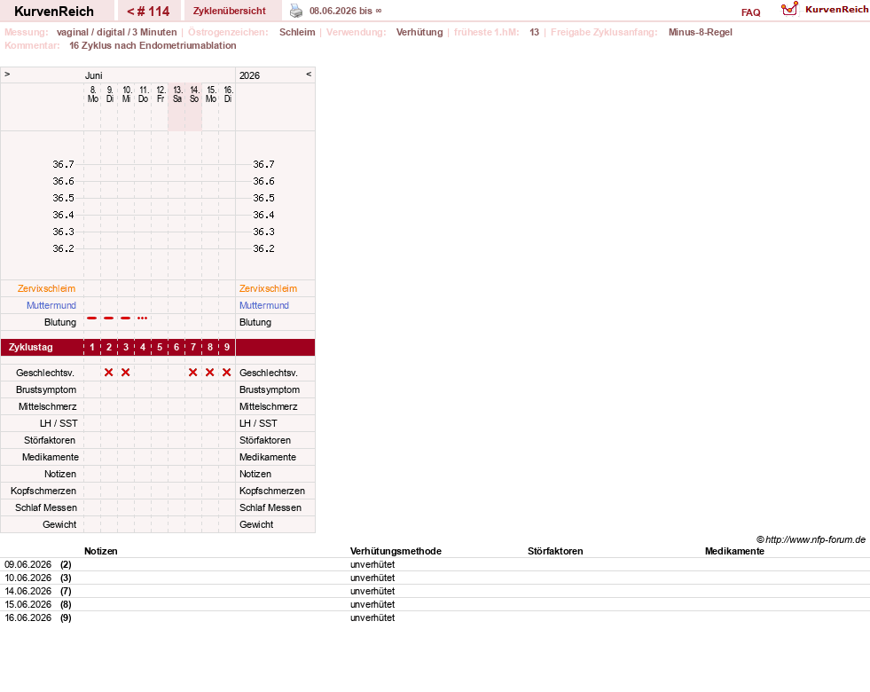Click the Verhütungsmethode column header
This screenshot has width=870, height=692.
tap(396, 551)
